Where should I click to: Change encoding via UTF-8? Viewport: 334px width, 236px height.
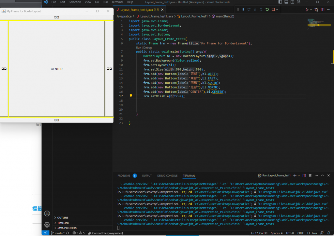pos(290,233)
